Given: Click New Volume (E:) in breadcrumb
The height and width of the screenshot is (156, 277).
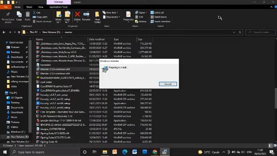Looking at the screenshot, I should (x=51, y=32).
